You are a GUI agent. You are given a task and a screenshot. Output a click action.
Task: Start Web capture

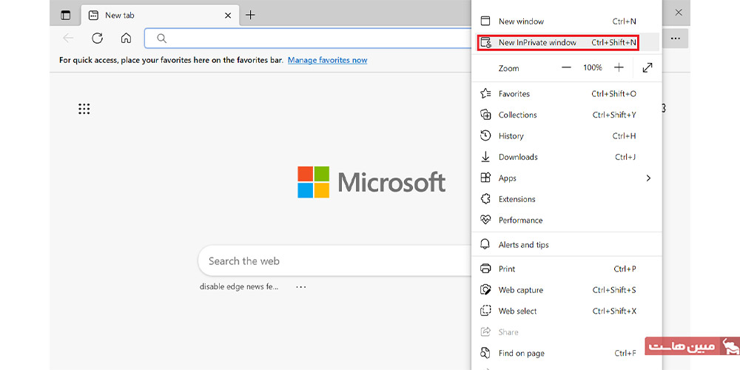pyautogui.click(x=567, y=290)
